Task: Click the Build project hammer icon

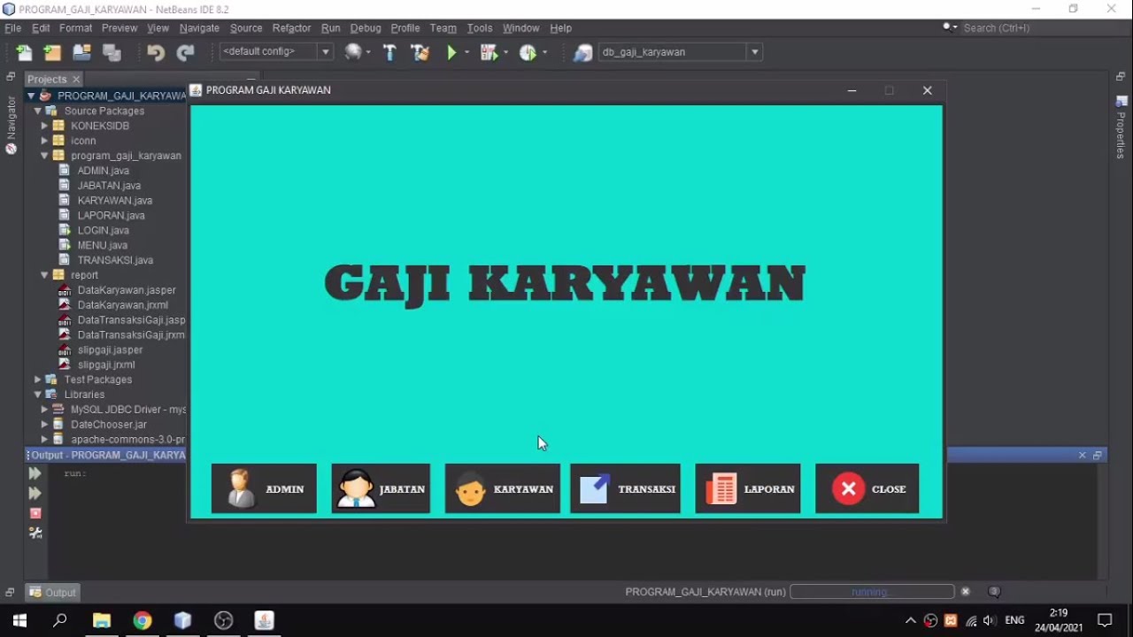Action: pyautogui.click(x=389, y=52)
